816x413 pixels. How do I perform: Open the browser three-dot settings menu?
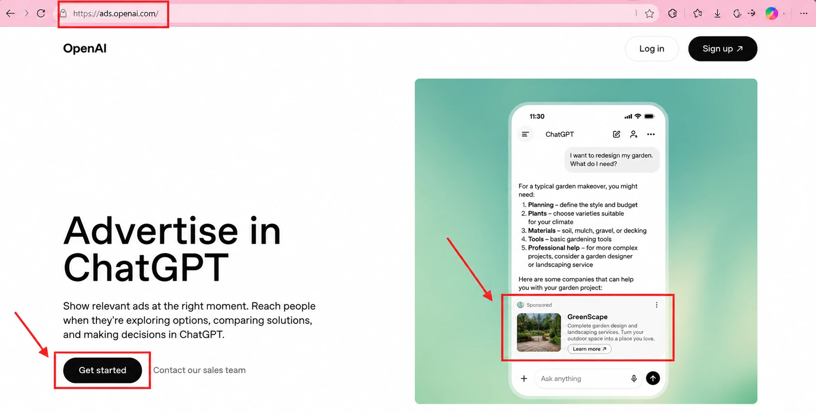(x=803, y=13)
